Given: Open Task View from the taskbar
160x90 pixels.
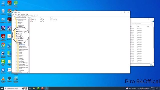Looking at the screenshot, I should (30, 88).
